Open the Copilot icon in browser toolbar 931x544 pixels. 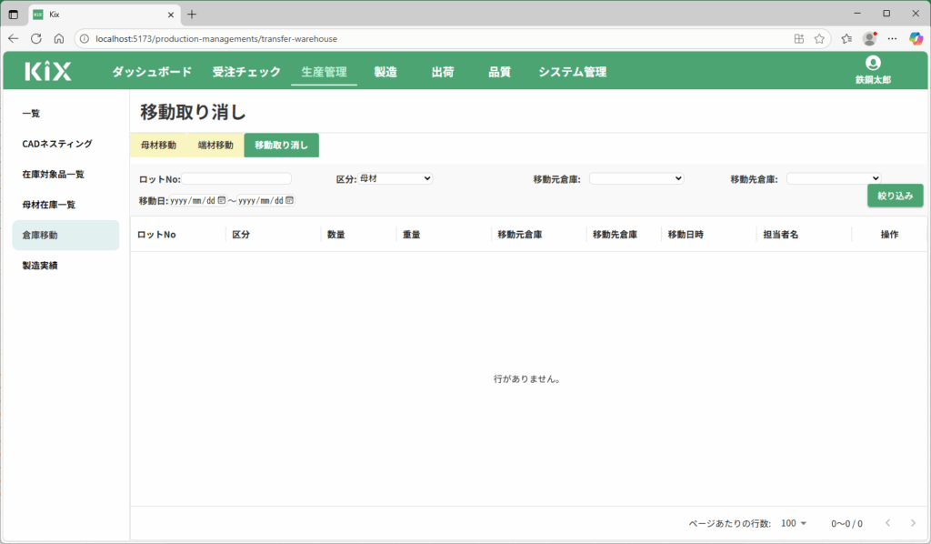coord(916,39)
